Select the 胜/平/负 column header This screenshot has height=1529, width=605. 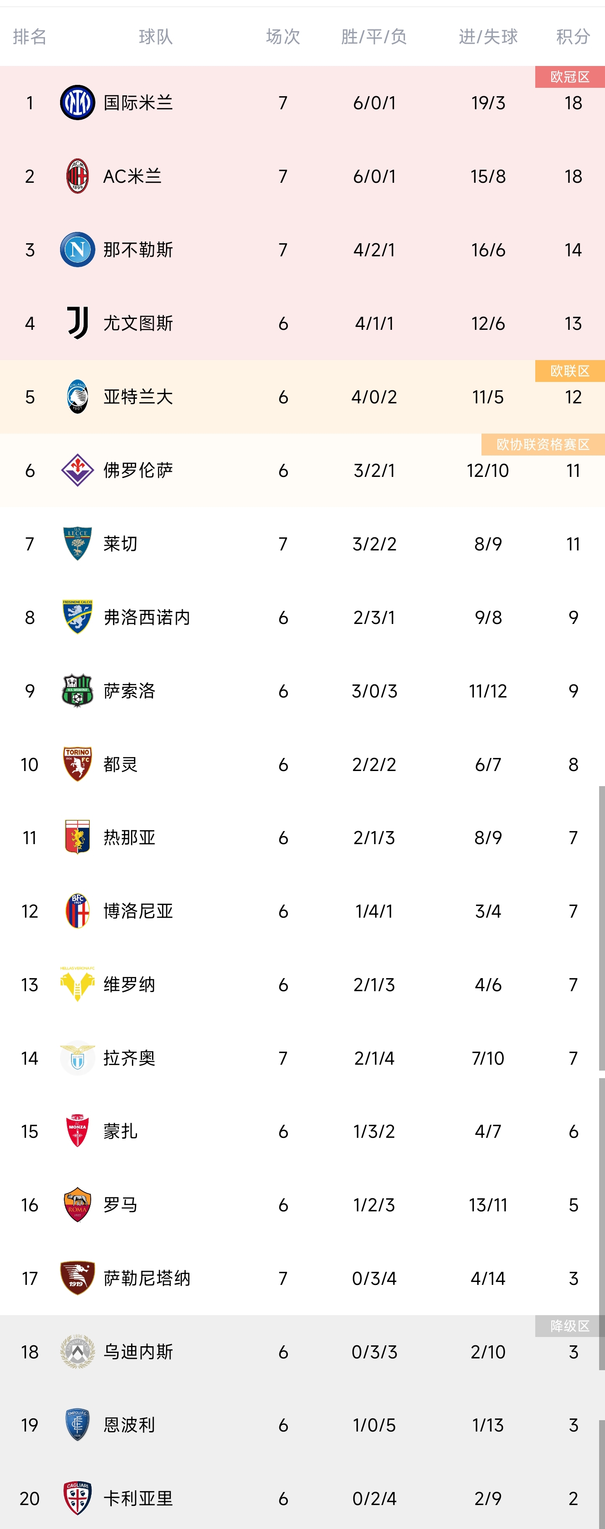pos(374,37)
